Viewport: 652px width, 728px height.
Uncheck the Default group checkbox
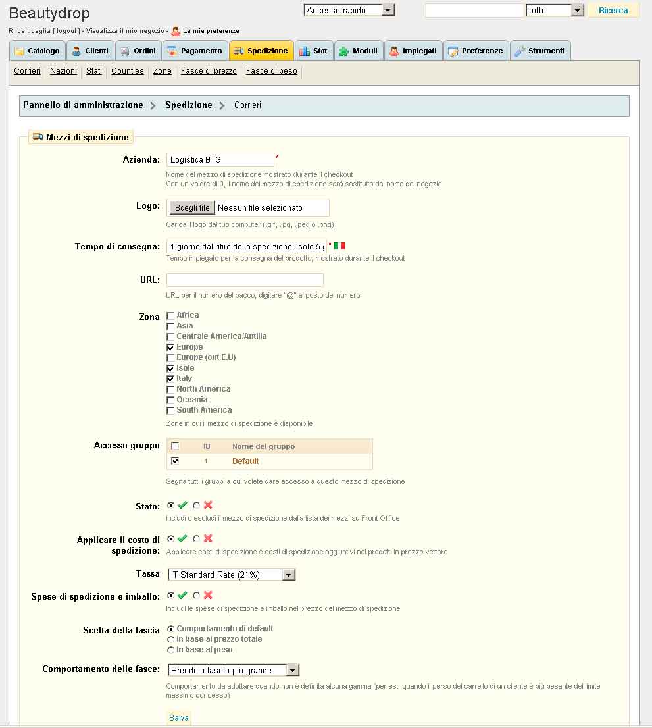point(175,461)
